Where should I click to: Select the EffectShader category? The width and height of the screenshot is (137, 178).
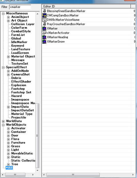[x=21, y=82]
